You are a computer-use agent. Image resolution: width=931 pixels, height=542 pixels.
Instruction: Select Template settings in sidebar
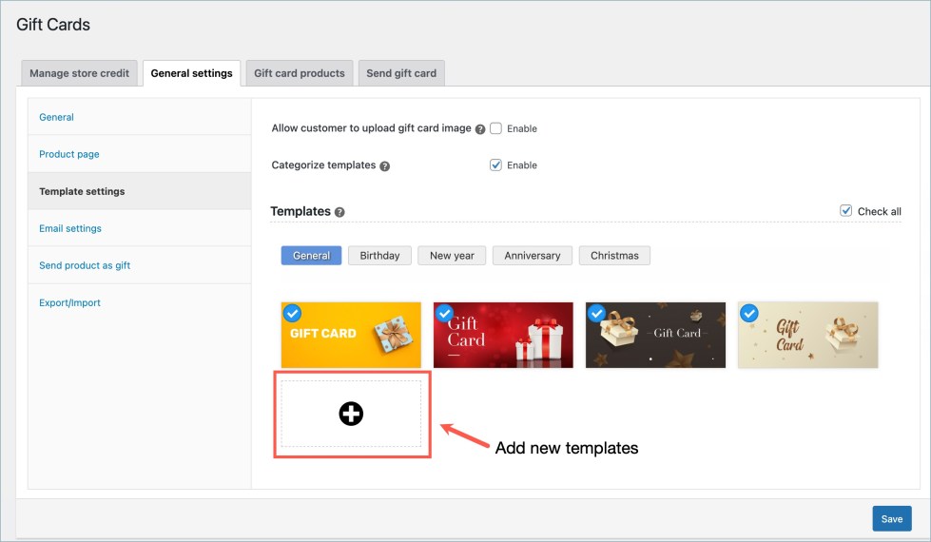[140, 191]
